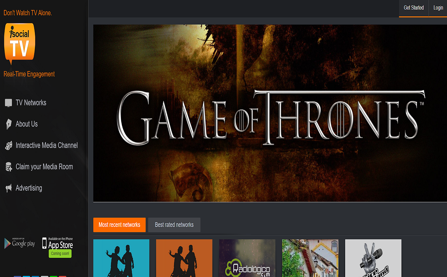Click the Get Started button
This screenshot has width=447, height=277.
(414, 8)
